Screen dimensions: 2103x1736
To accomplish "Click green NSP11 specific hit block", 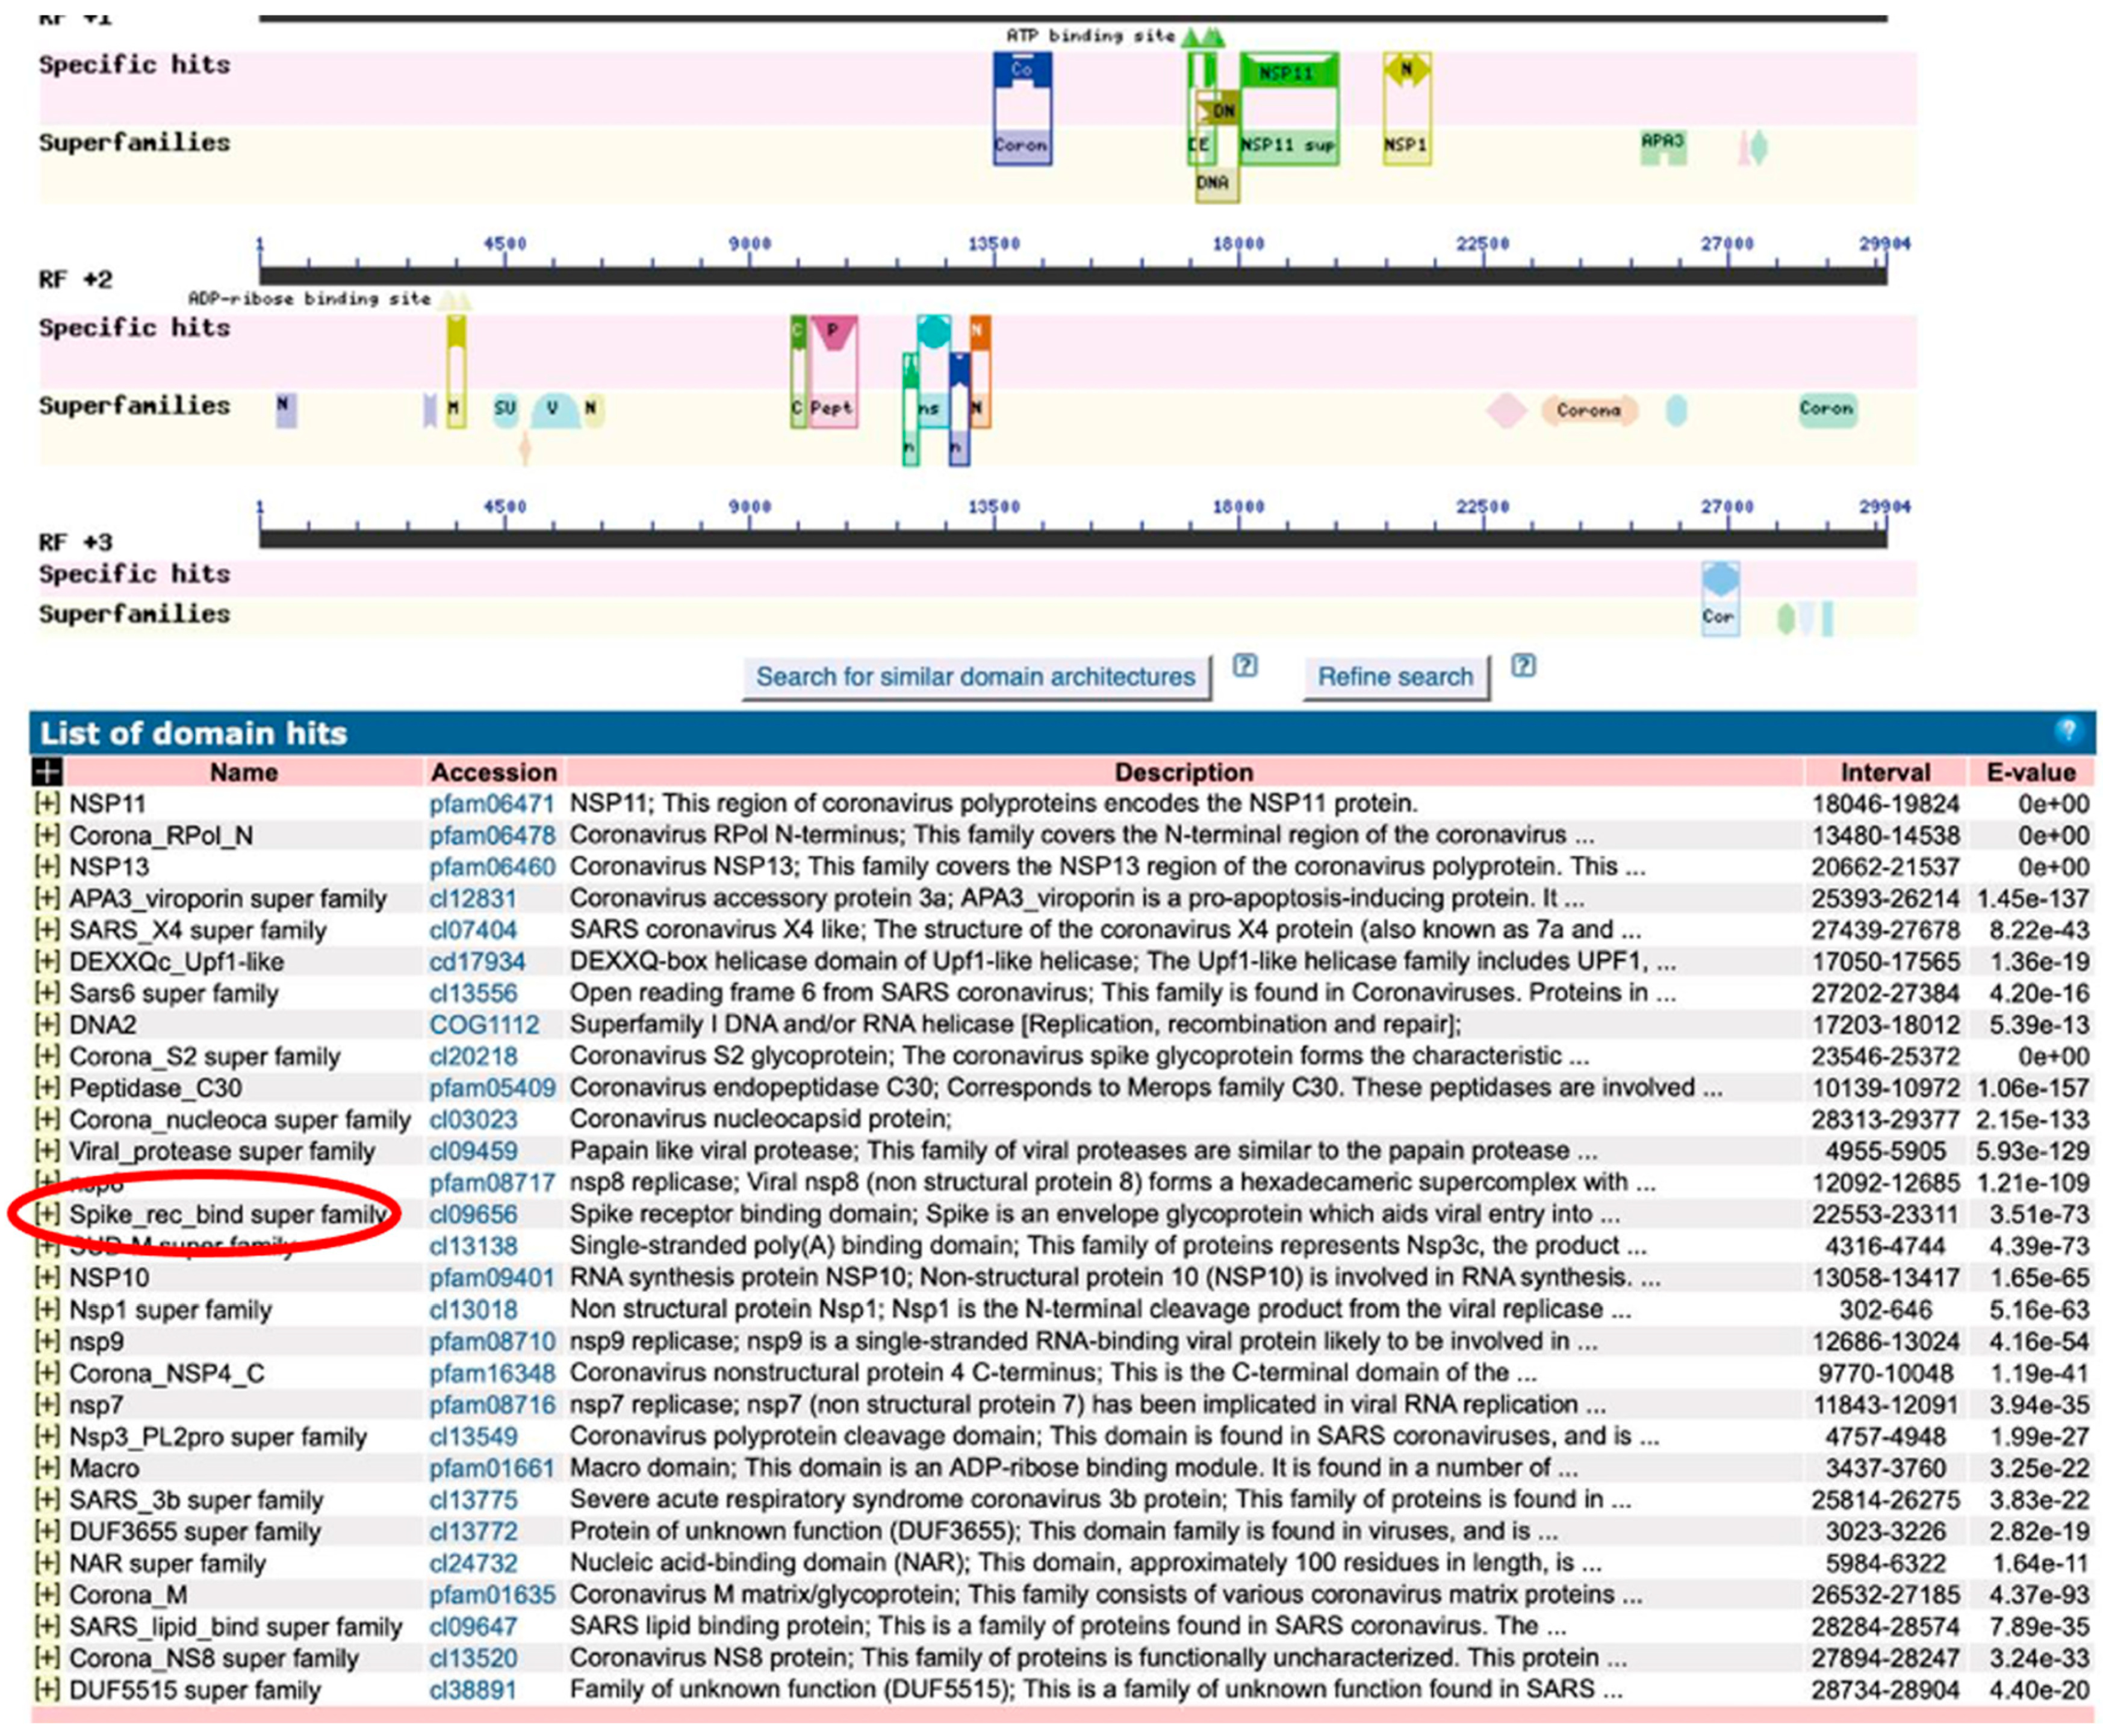I will pos(1287,74).
